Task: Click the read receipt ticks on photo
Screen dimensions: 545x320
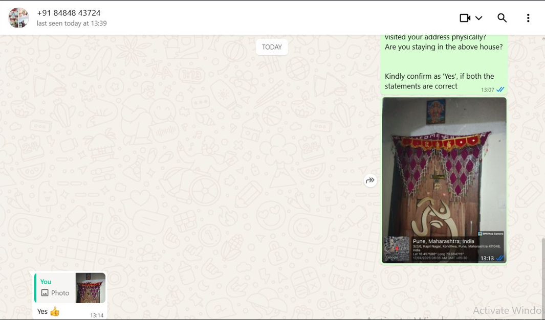Action: click(x=500, y=258)
